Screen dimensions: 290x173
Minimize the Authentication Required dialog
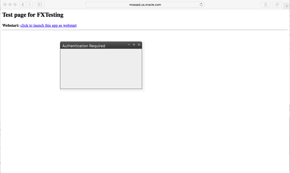(x=129, y=45)
